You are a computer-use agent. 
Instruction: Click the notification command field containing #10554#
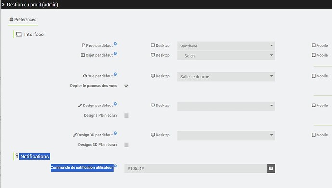[195, 168]
